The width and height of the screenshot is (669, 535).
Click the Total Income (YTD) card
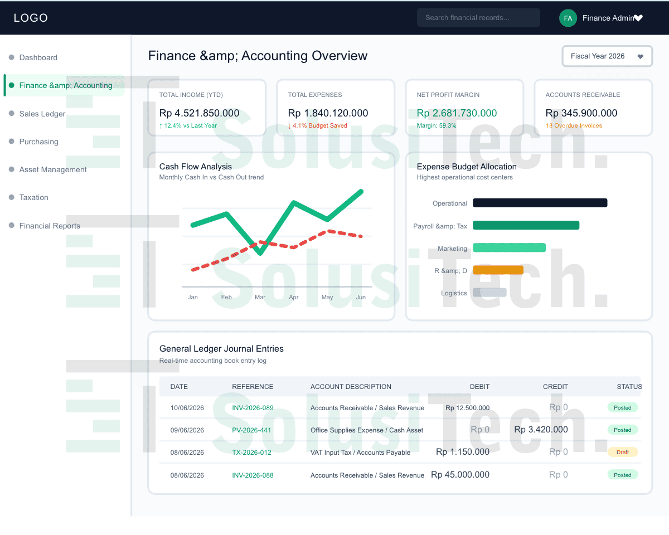tap(207, 108)
